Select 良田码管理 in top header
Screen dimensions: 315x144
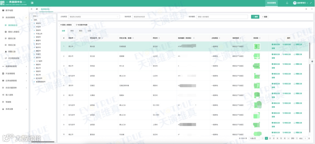[272, 3]
